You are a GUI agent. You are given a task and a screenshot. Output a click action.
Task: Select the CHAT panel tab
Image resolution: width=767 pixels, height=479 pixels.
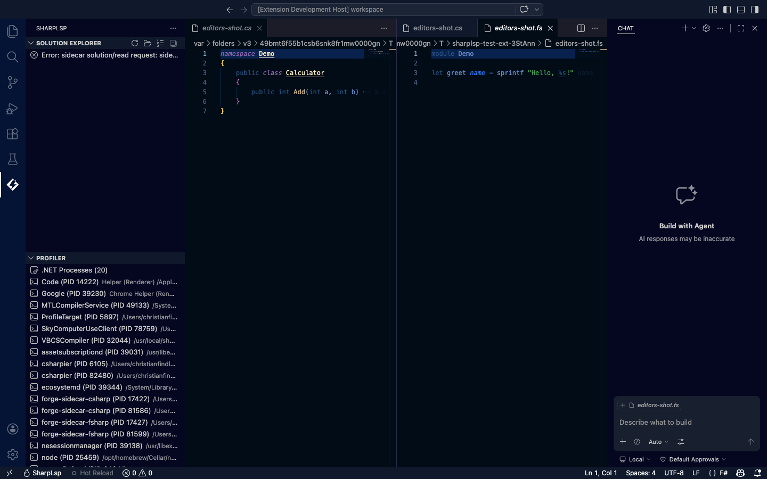(626, 28)
